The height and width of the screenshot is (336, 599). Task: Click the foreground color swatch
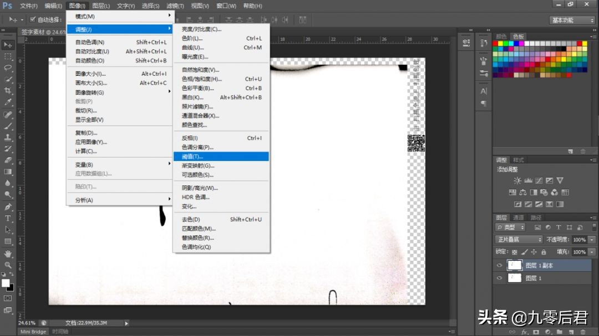(6, 282)
